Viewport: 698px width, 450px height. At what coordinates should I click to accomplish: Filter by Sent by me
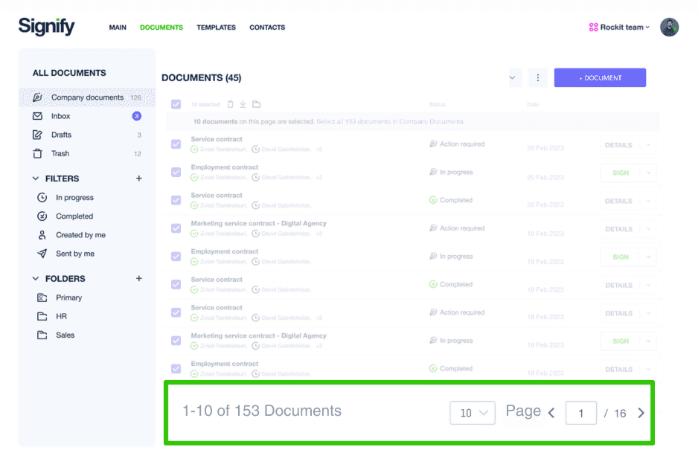tap(74, 254)
